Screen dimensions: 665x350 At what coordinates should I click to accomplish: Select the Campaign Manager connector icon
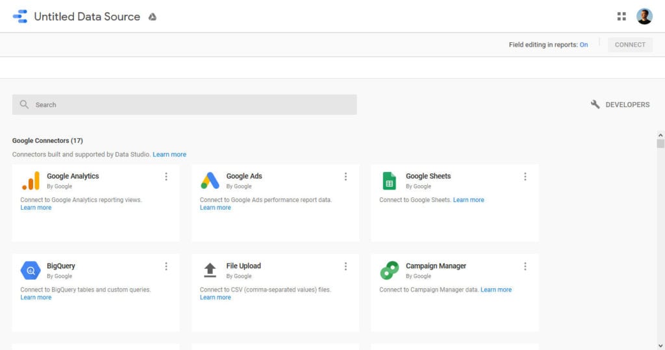(x=390, y=270)
